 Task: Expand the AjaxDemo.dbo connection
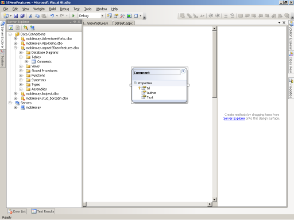click(x=16, y=44)
